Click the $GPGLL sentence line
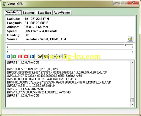 pos(44,76)
